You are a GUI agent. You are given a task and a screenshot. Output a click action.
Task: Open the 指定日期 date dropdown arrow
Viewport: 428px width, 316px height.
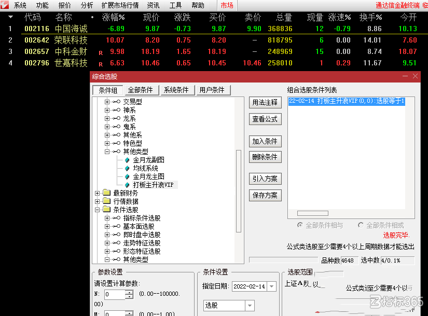(272, 286)
